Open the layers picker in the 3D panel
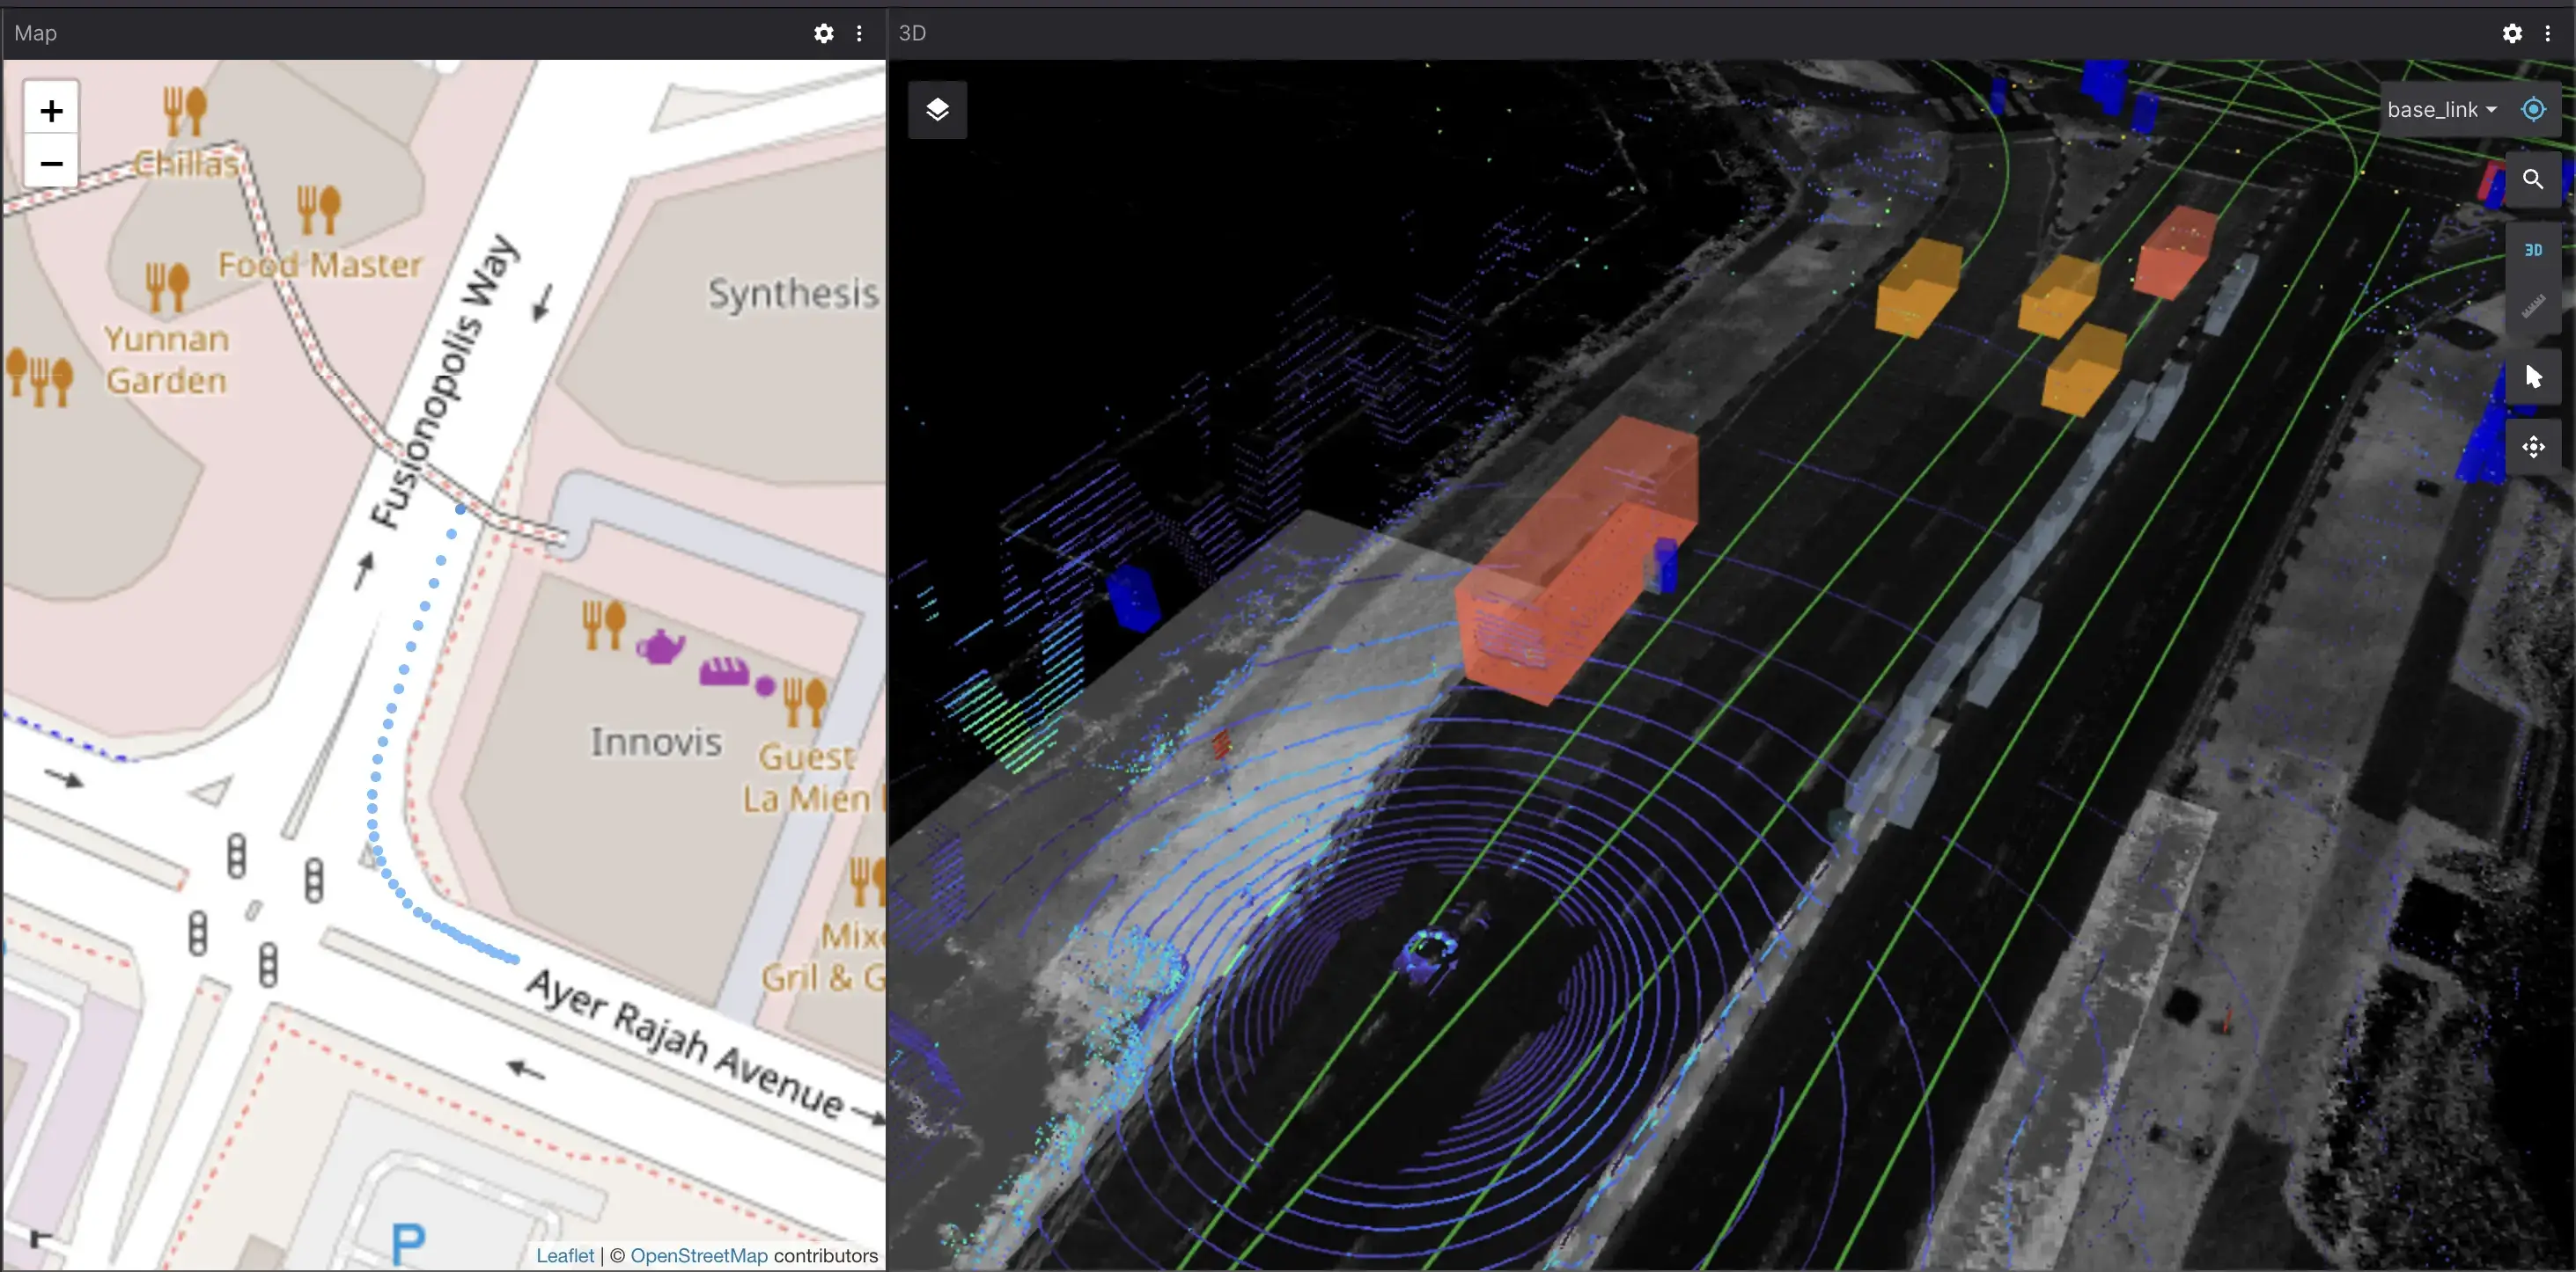Image resolution: width=2576 pixels, height=1272 pixels. 937,110
